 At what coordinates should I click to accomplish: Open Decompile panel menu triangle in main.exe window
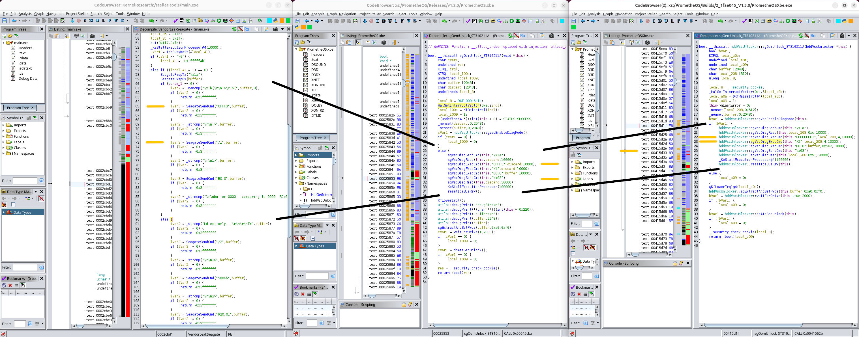click(282, 29)
